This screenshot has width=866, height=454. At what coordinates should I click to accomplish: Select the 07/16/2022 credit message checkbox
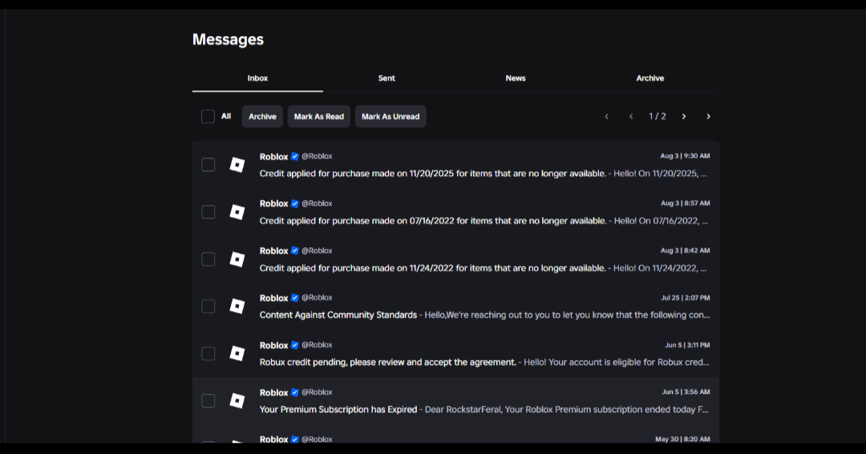[208, 212]
